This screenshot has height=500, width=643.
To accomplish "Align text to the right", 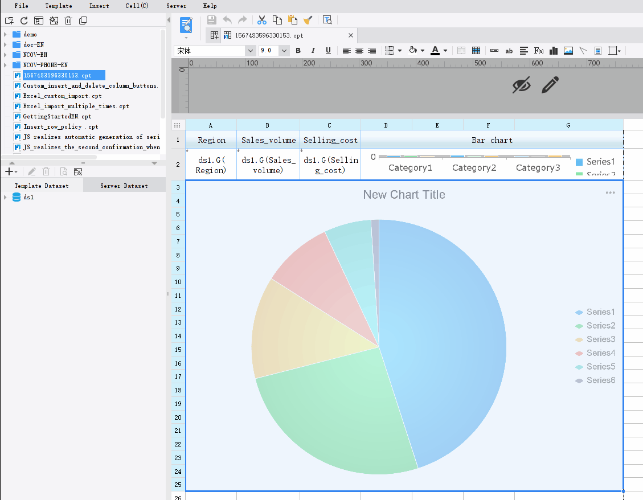I will click(x=372, y=51).
